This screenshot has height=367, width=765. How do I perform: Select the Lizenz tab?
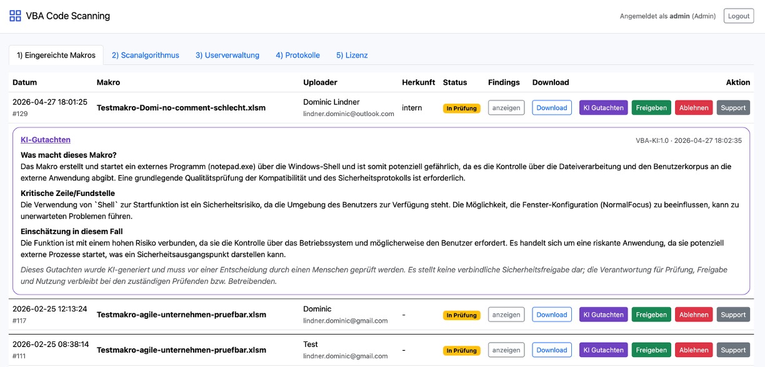tap(352, 55)
